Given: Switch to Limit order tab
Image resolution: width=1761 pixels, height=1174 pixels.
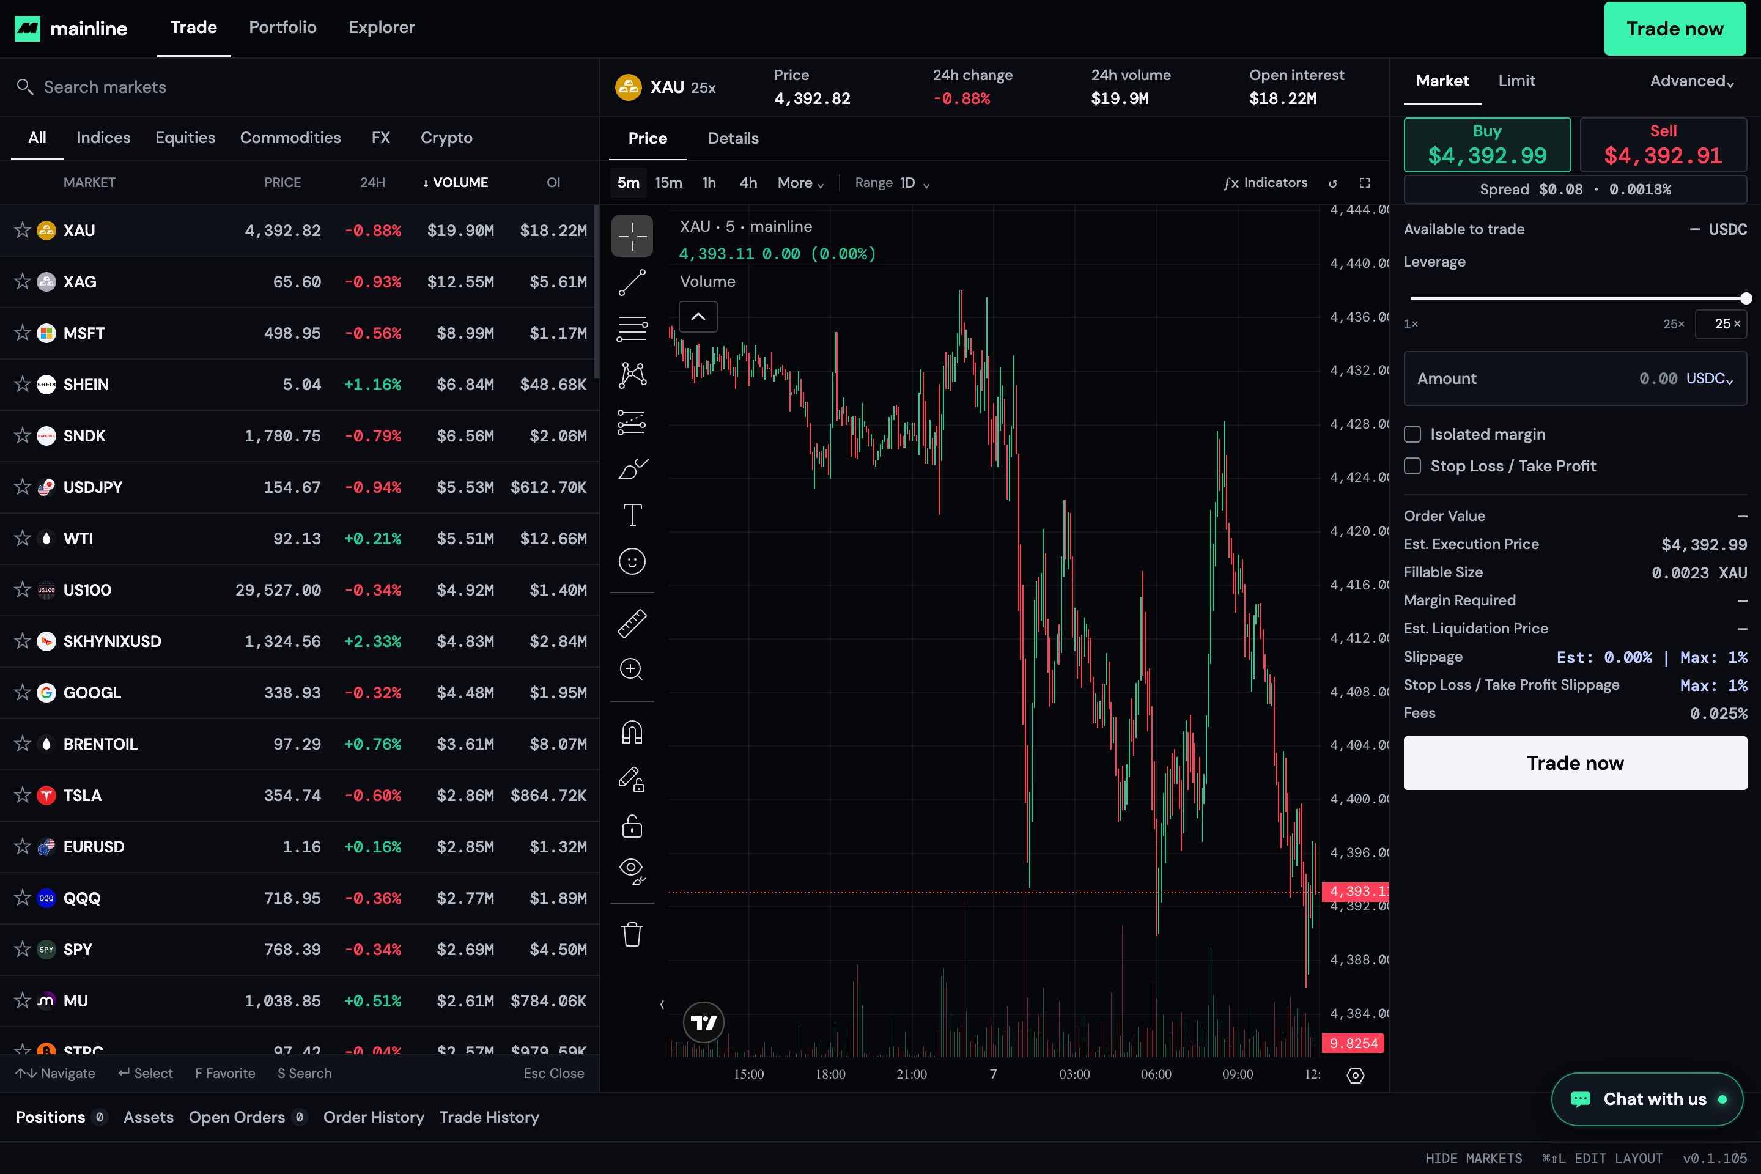Looking at the screenshot, I should coord(1516,81).
